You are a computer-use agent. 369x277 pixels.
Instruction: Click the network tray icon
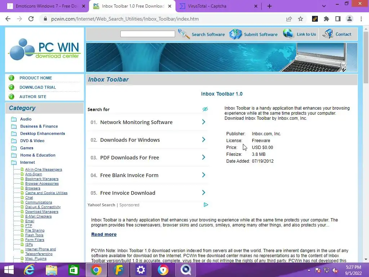pyautogui.click(x=326, y=270)
